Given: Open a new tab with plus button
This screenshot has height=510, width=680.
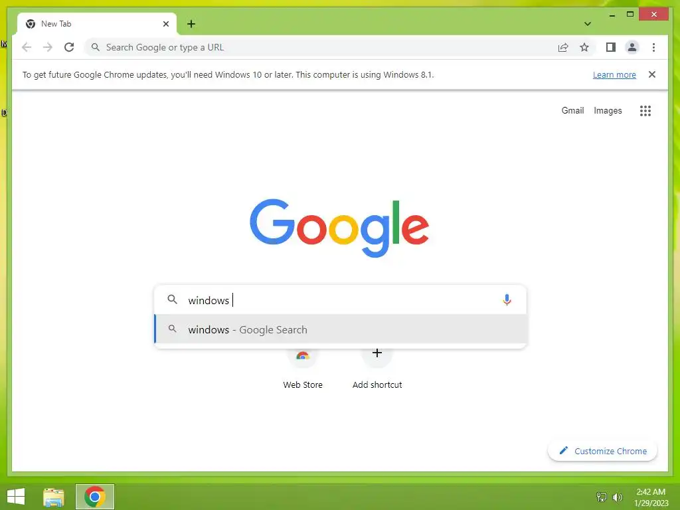Looking at the screenshot, I should pos(191,24).
